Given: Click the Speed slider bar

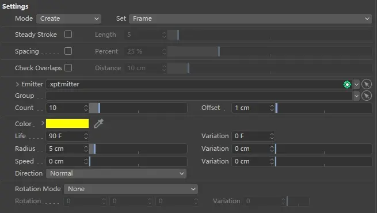Looking at the screenshot, I should (x=138, y=161).
